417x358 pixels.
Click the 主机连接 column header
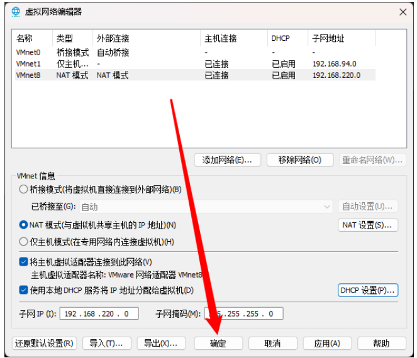click(234, 38)
